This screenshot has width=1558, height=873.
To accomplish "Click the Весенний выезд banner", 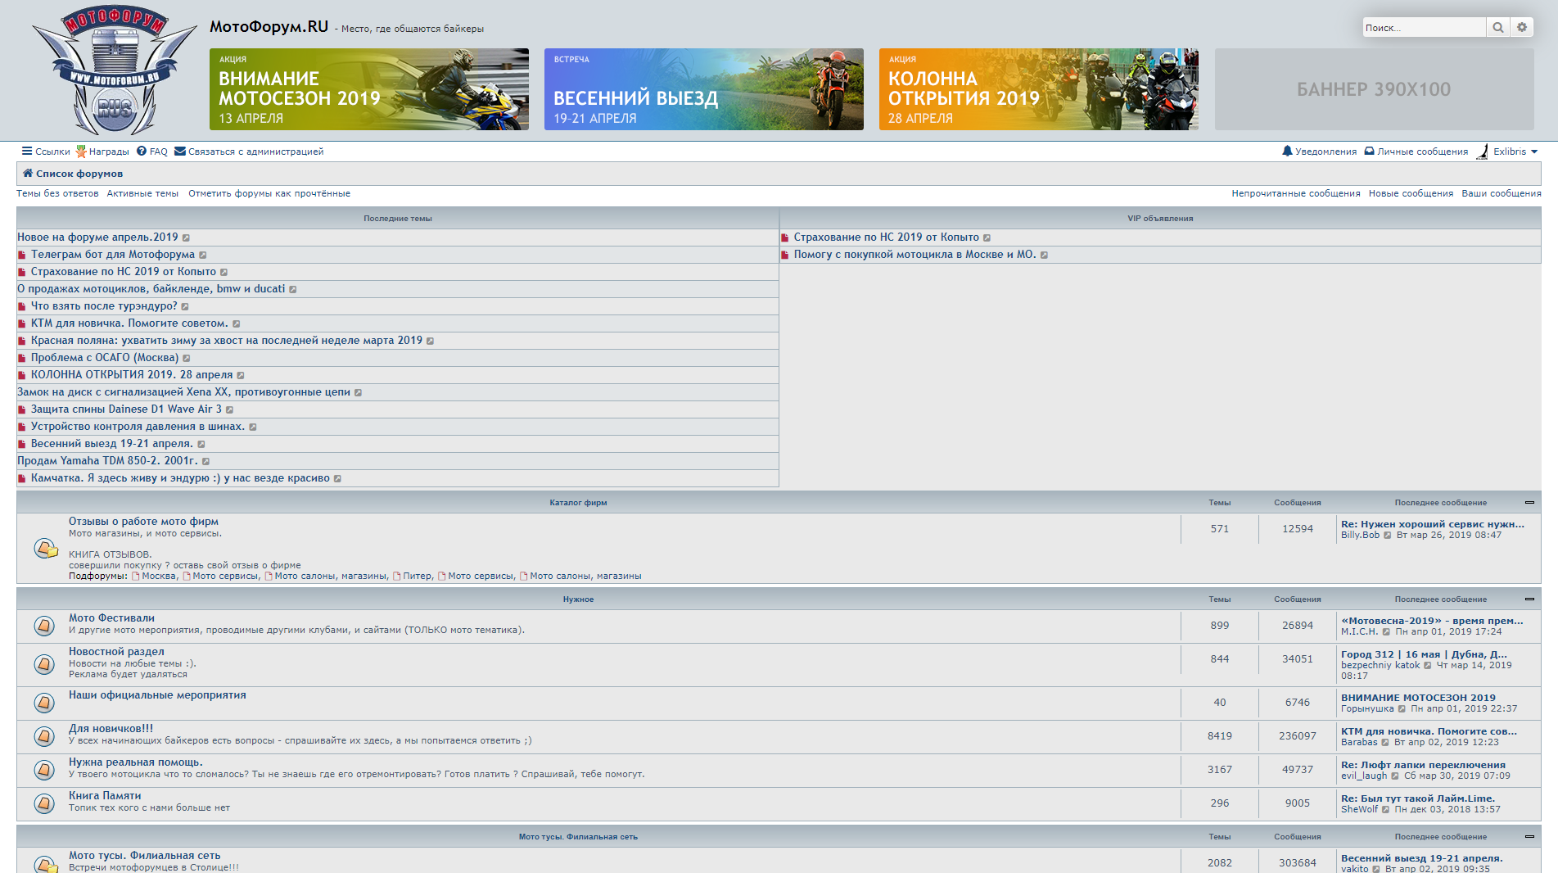I will (x=703, y=89).
